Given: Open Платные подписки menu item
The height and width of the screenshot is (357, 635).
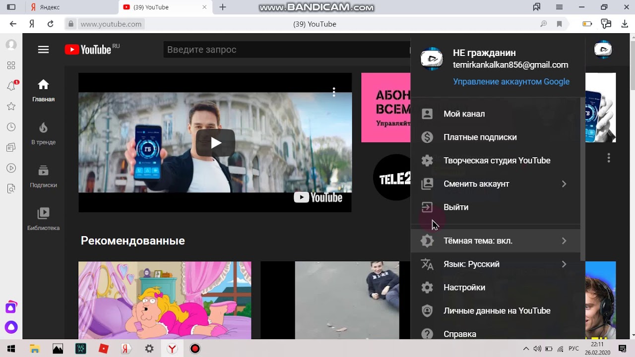Looking at the screenshot, I should click(x=495, y=137).
